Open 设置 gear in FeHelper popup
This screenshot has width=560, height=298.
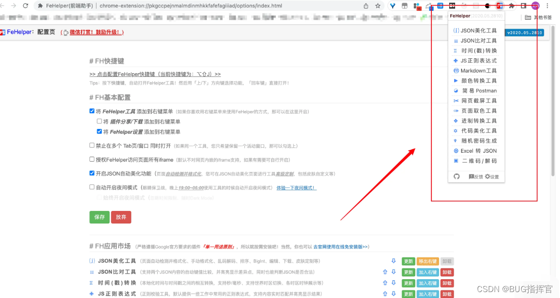[x=492, y=176]
